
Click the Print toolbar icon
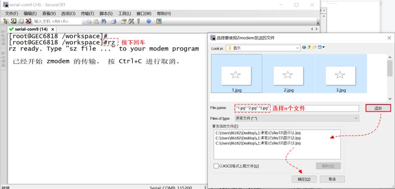pos(113,21)
